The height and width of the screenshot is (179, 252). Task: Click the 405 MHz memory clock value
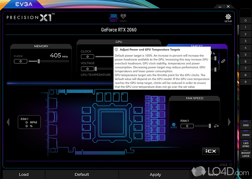59,56
